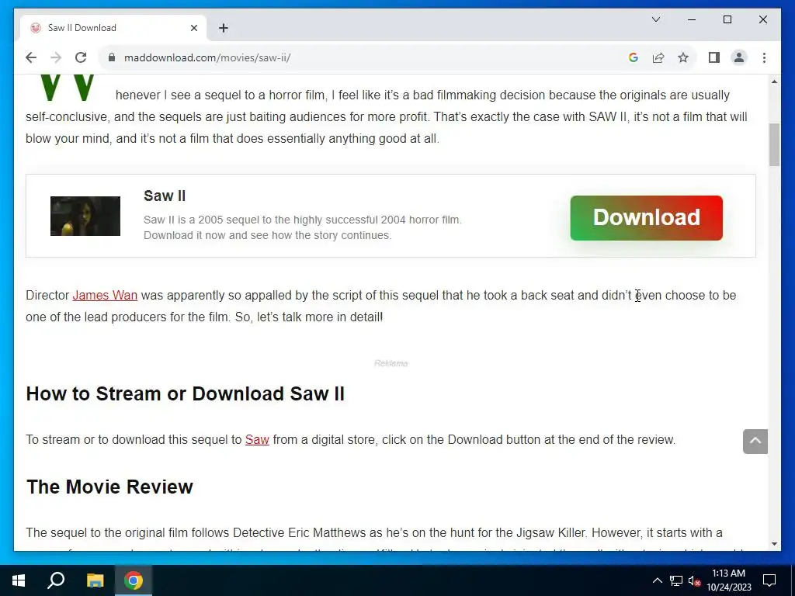Click the muted volume tray icon
Image resolution: width=795 pixels, height=596 pixels.
694,580
